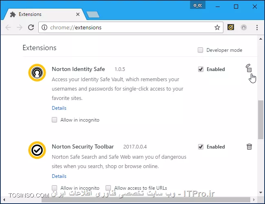
Task: Open Norton Identity Safe icon in browser toolbar
Action: [x=243, y=27]
